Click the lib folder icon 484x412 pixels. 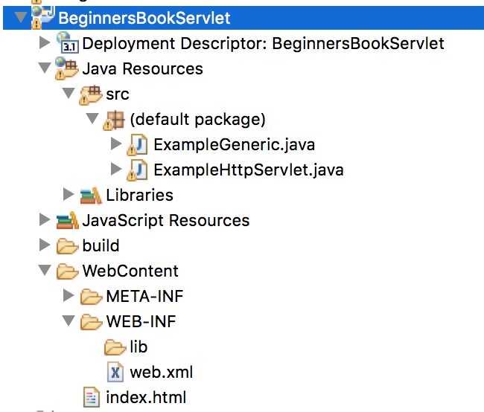coord(115,347)
